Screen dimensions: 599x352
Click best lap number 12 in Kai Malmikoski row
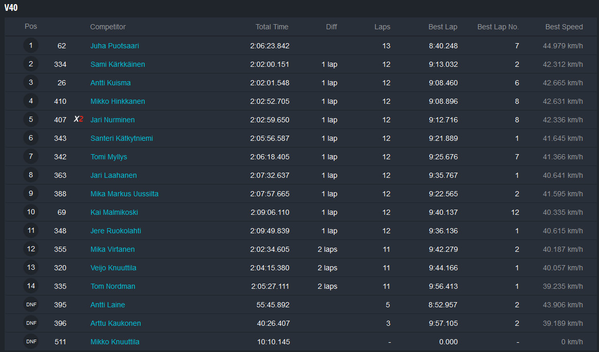[515, 212]
